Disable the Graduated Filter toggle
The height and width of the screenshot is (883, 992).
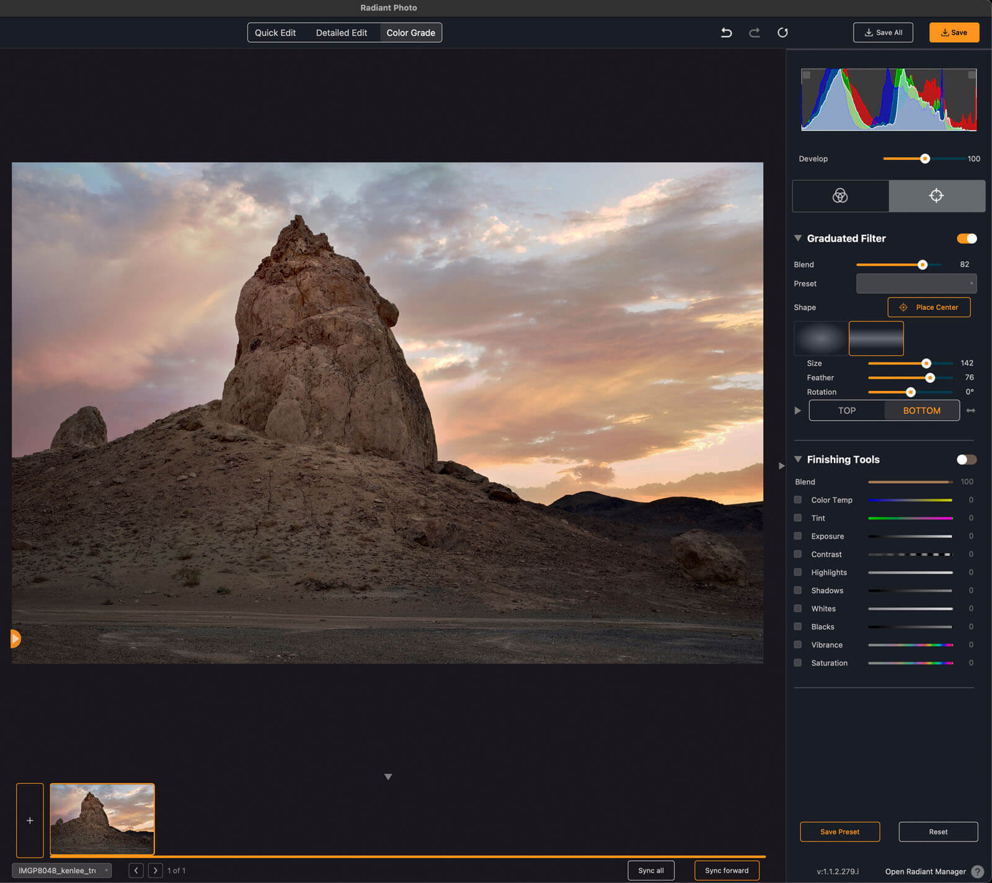pos(967,239)
